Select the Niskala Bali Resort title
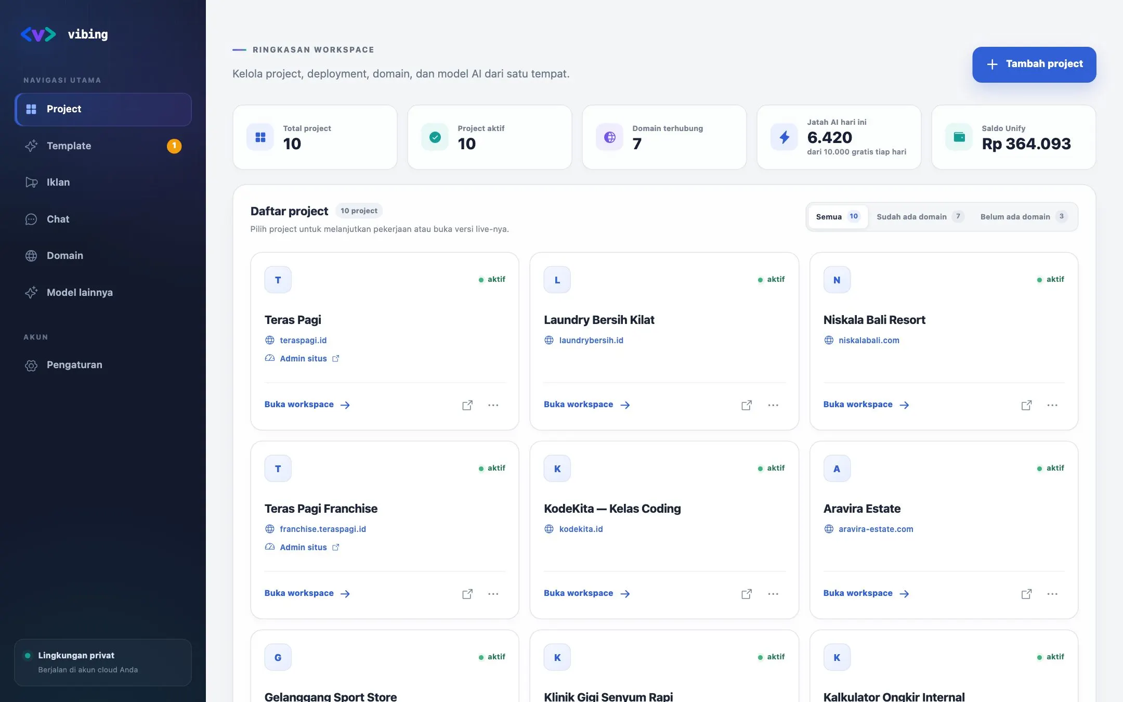The width and height of the screenshot is (1123, 702). pos(874,320)
